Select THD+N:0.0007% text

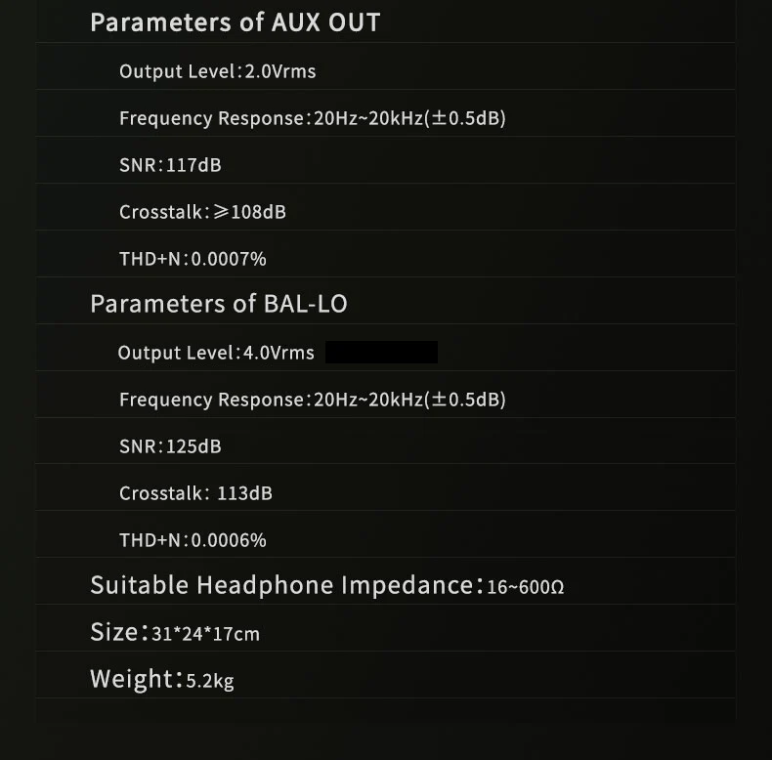pyautogui.click(x=193, y=259)
